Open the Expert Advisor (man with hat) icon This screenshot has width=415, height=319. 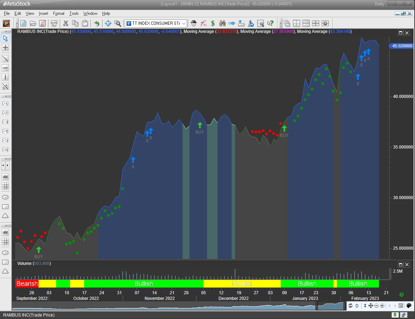193,23
